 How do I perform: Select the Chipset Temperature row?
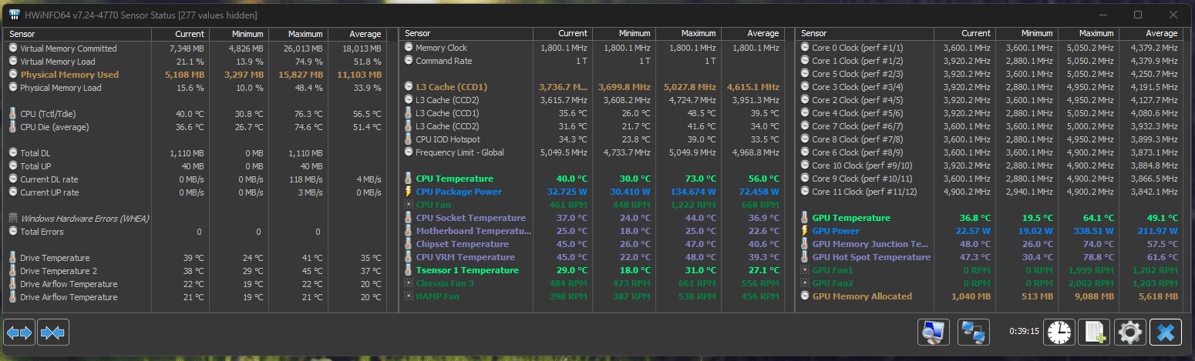click(x=591, y=244)
